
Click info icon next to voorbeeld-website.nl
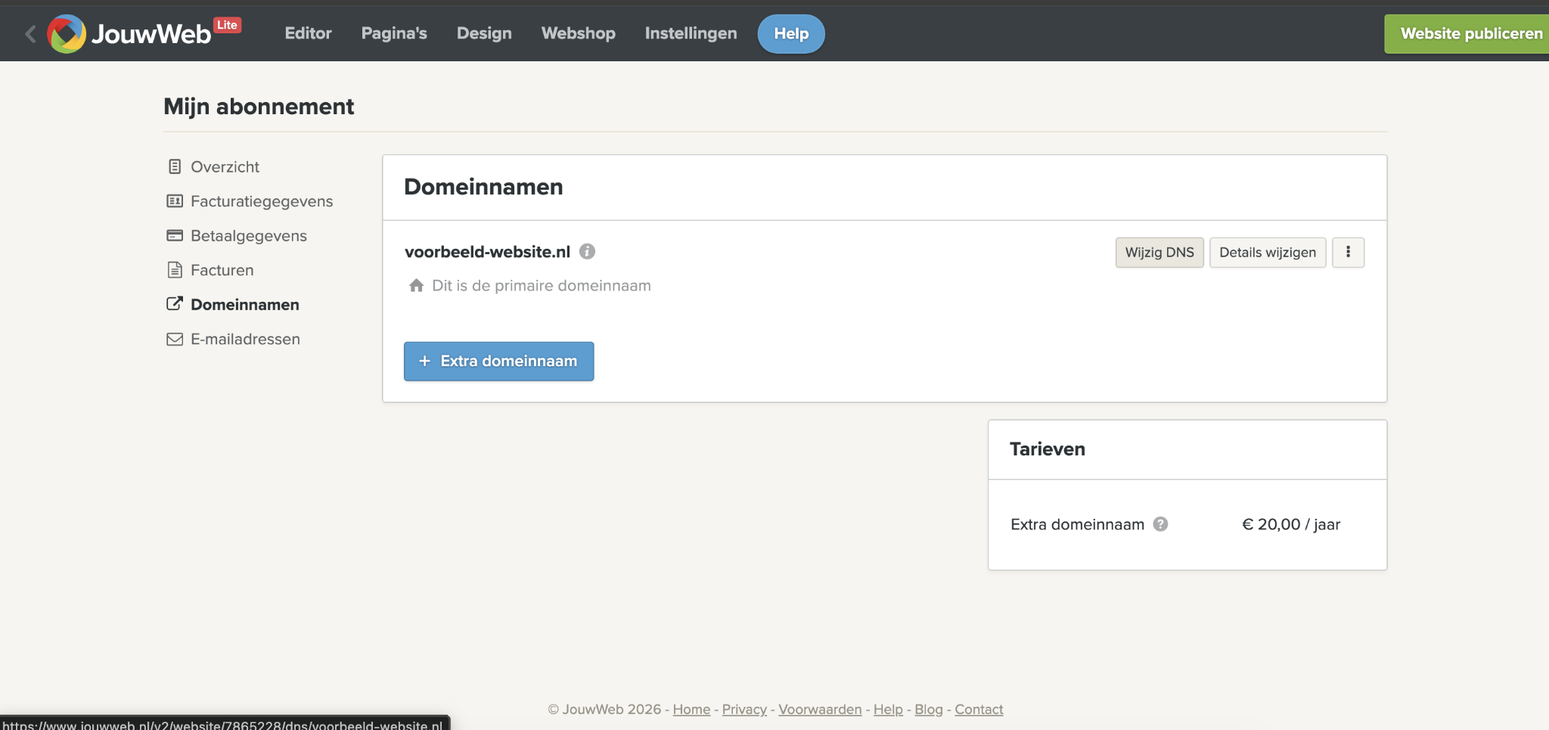(x=587, y=252)
